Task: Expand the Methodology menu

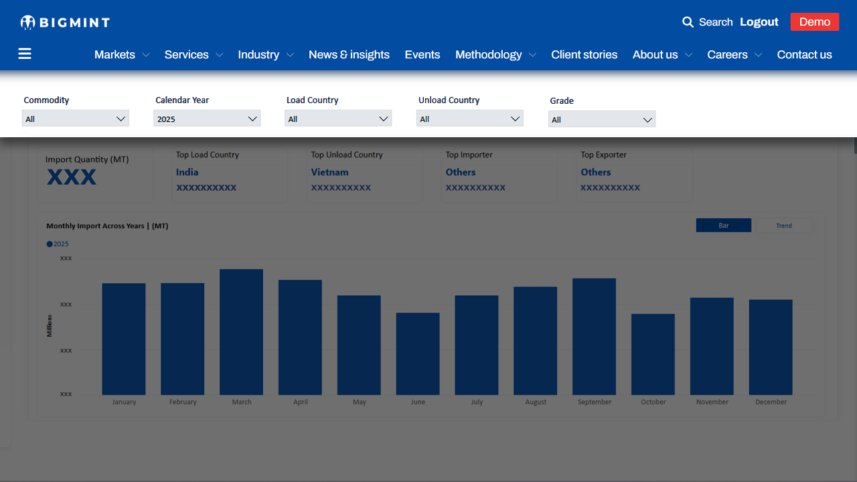Action: (x=488, y=55)
